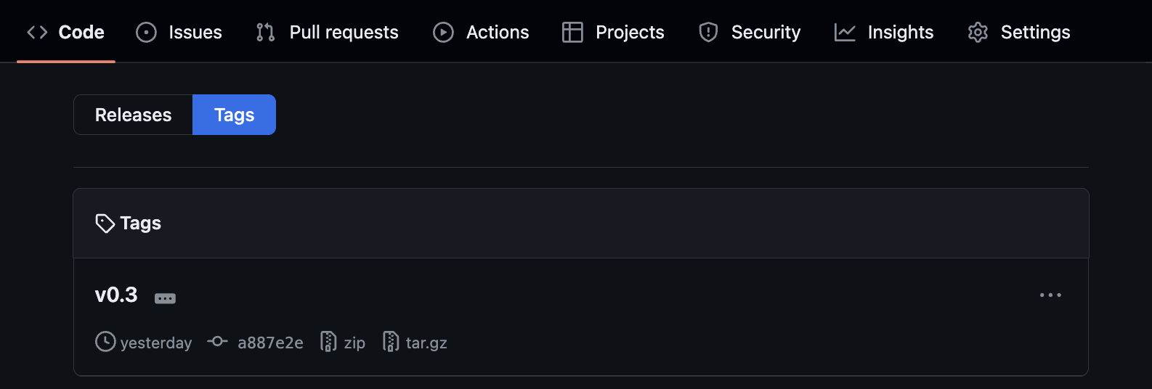The image size is (1152, 389).
Task: Click the Projects table icon
Action: click(572, 33)
